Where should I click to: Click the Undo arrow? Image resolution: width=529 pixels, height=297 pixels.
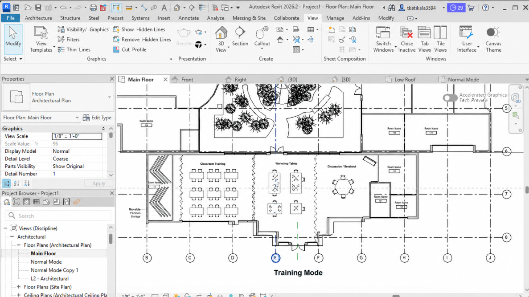point(63,8)
